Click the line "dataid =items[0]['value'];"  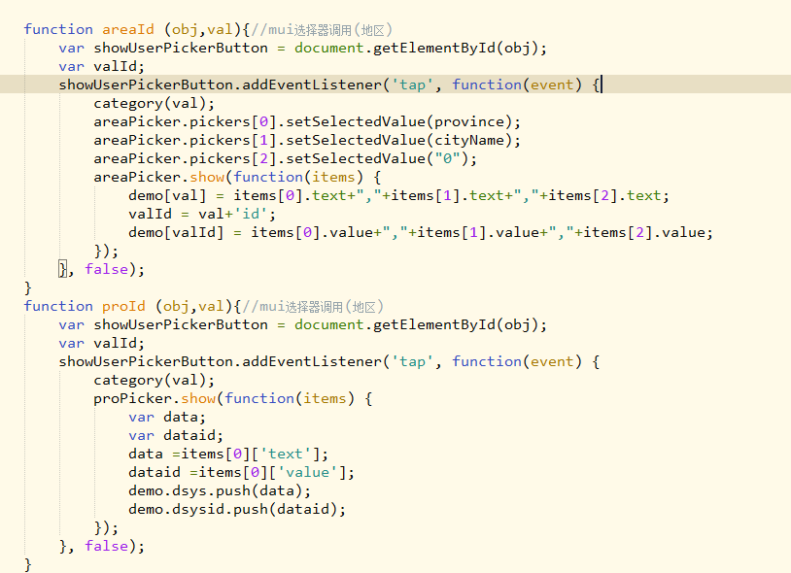pos(241,472)
